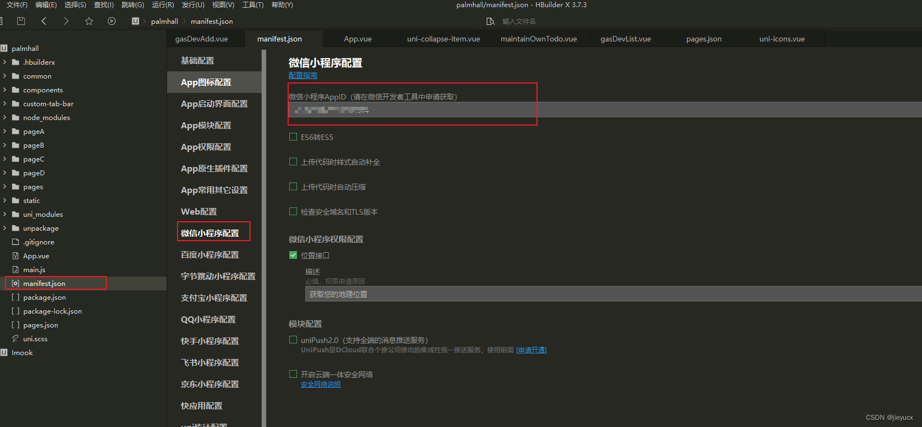This screenshot has height=427, width=922.
Task: Click the palmhall project root icon
Action: click(4, 48)
